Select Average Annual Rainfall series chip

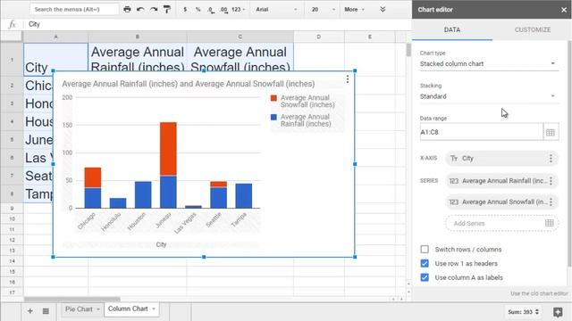click(502, 181)
